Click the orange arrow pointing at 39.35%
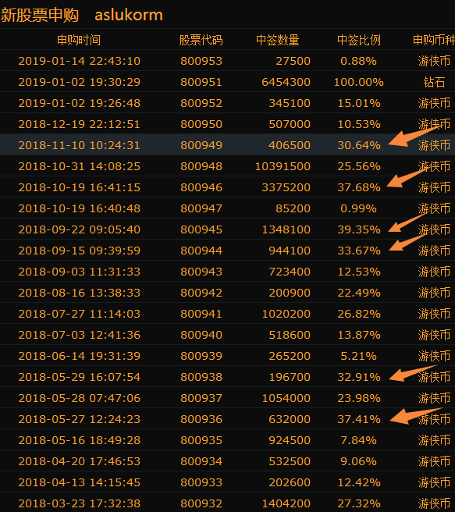Screen dimensions: 455x512 point(407,222)
